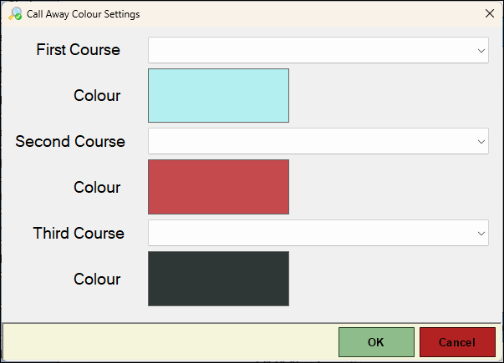
Task: Select the dark grey Third Course colour swatch
Action: (x=218, y=279)
